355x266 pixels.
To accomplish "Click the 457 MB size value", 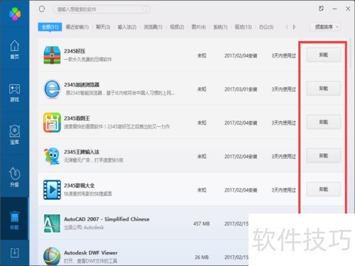I will click(202, 223).
